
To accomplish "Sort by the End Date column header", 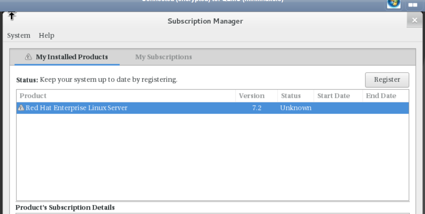I will 385,96.
